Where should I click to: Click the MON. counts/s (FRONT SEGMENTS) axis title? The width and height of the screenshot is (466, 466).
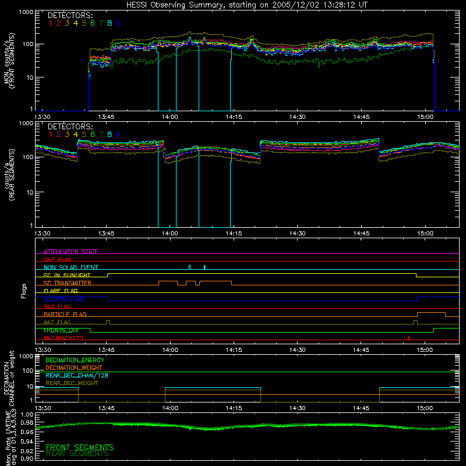9,61
